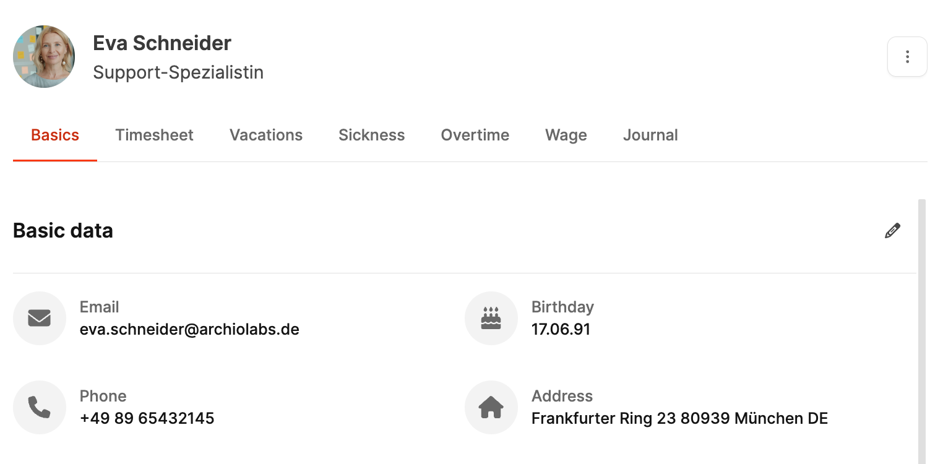Click the birthday date 17.06.91
Image resolution: width=943 pixels, height=464 pixels.
coord(561,329)
